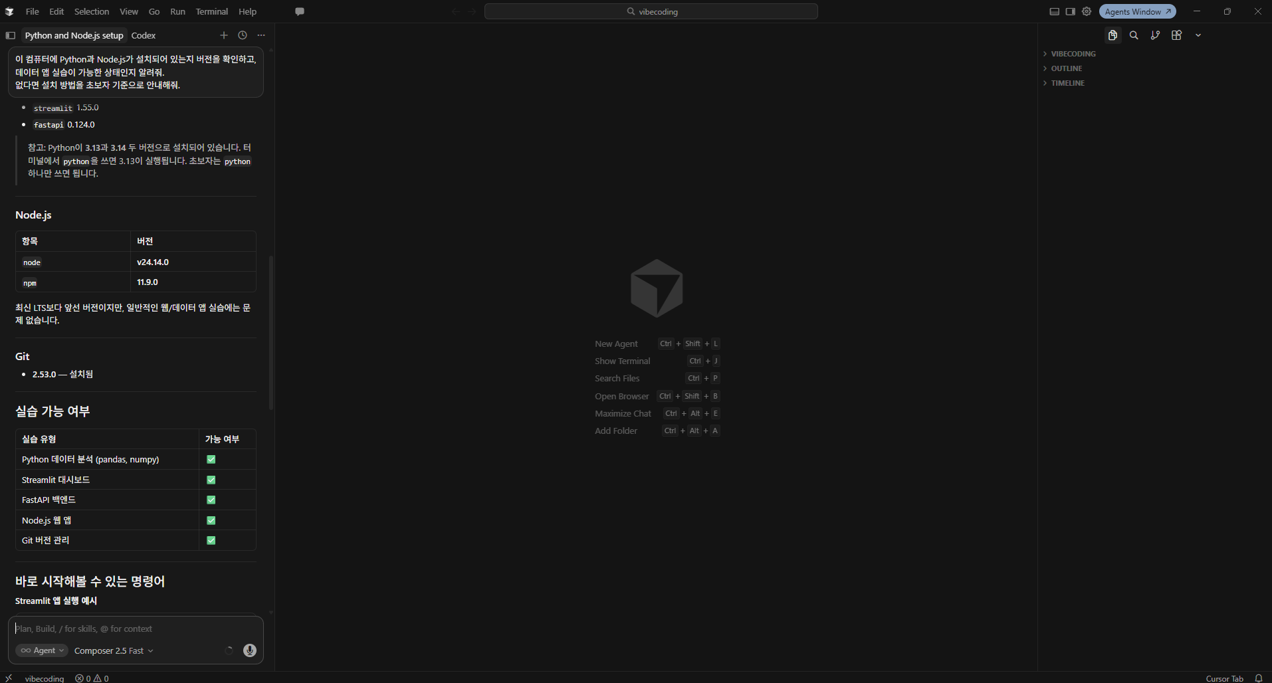Click the errors and warnings count in status bar

92,678
